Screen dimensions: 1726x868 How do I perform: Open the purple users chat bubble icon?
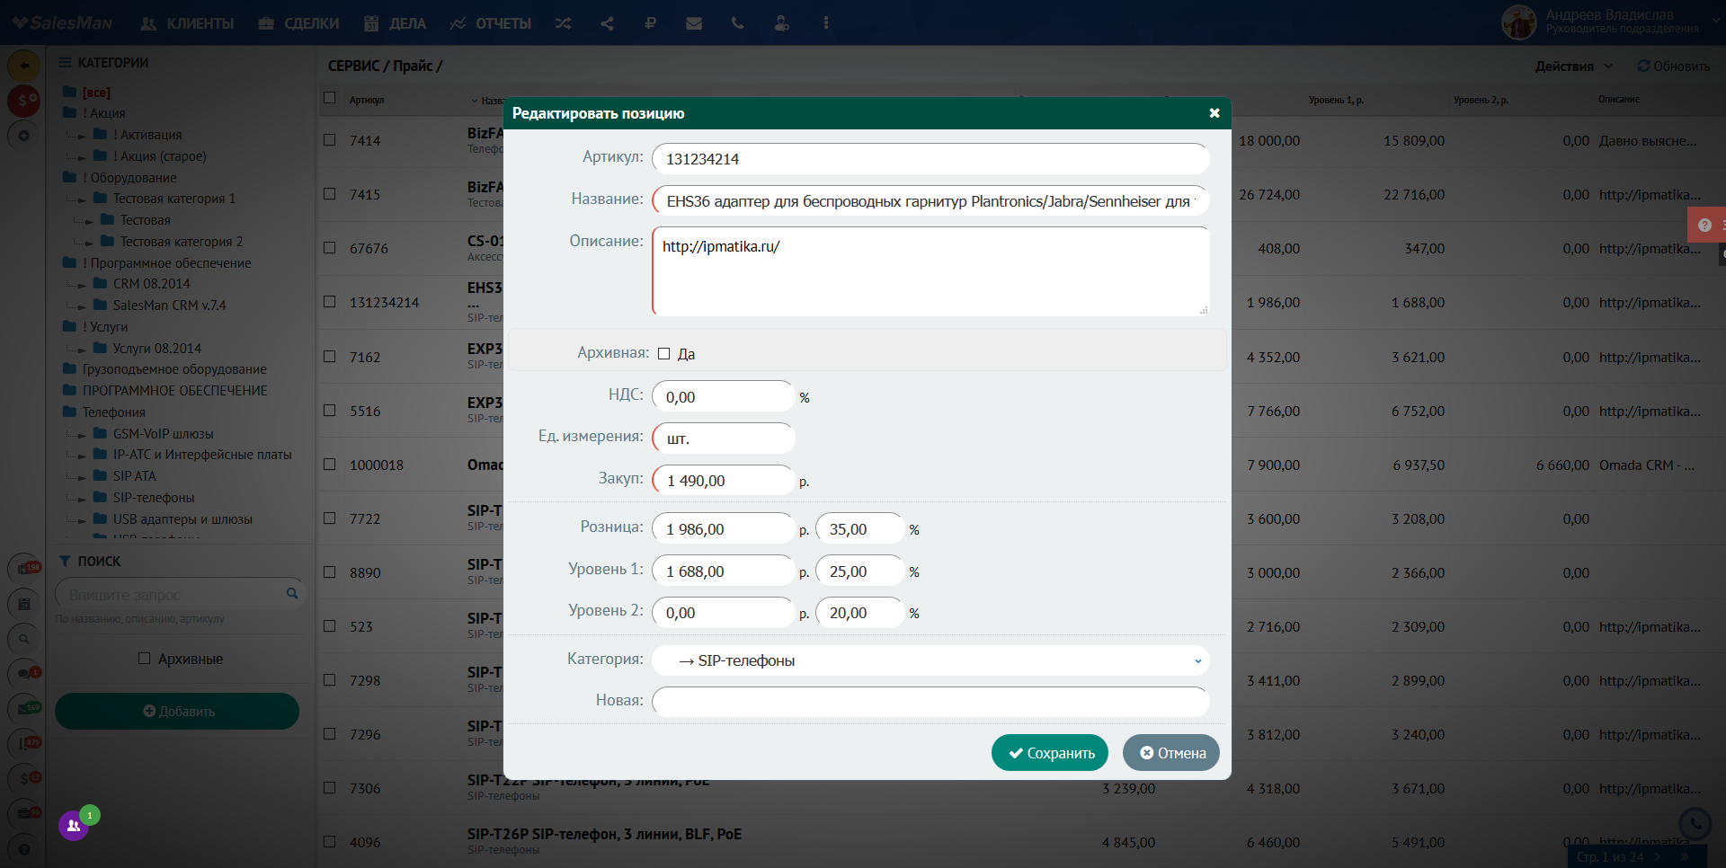(74, 825)
